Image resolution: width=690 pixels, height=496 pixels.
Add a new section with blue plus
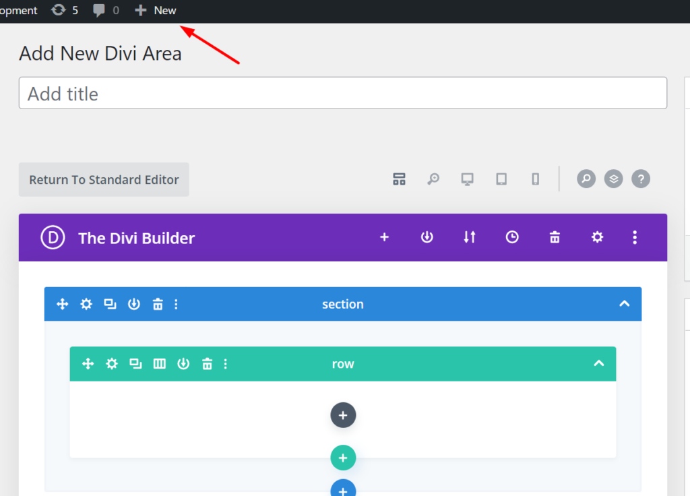click(343, 488)
